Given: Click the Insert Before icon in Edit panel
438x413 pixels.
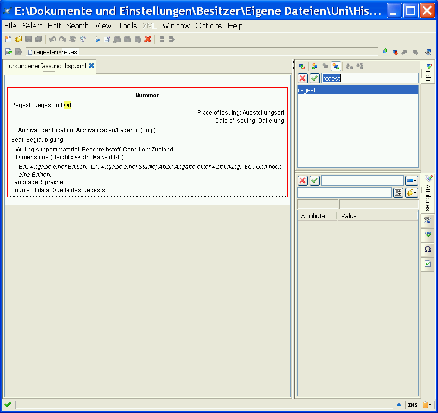Looking at the screenshot, I should coord(315,66).
